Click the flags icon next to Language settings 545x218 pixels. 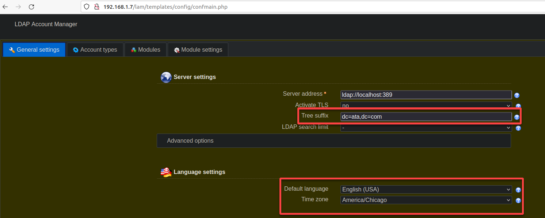[166, 172]
